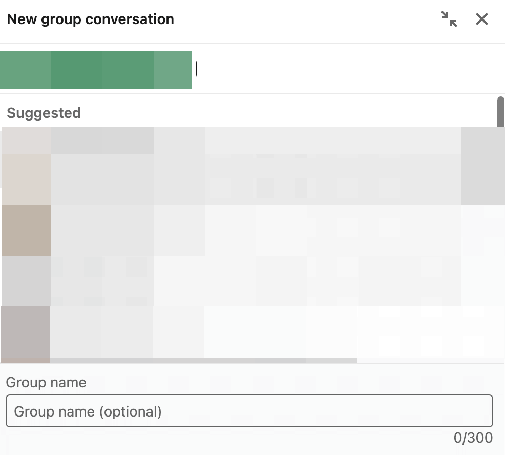
Task: Click the New group conversation title
Action: [x=90, y=19]
